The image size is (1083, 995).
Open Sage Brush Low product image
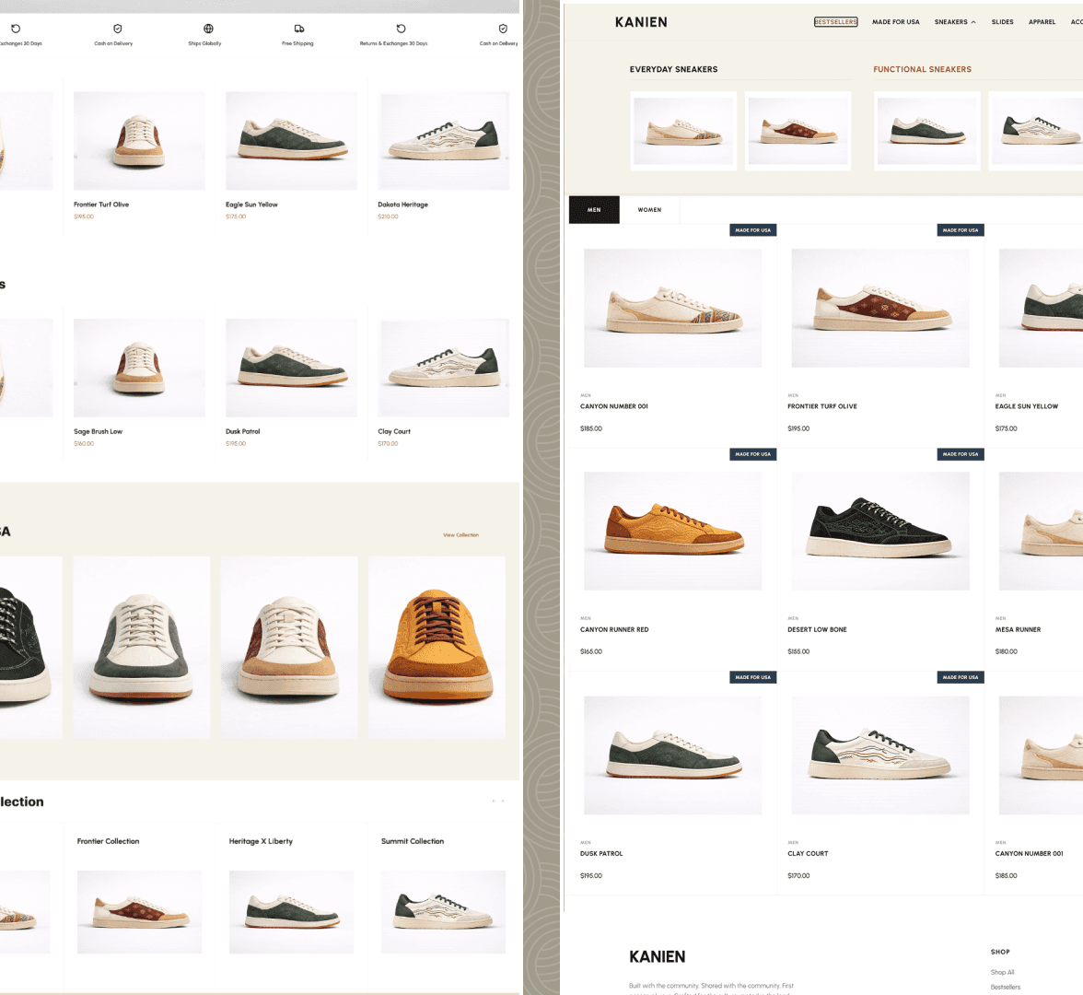click(140, 368)
